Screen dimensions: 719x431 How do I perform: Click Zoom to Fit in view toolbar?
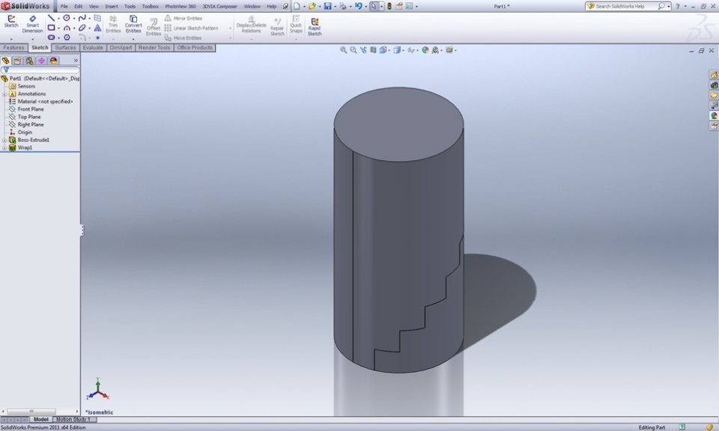point(343,50)
